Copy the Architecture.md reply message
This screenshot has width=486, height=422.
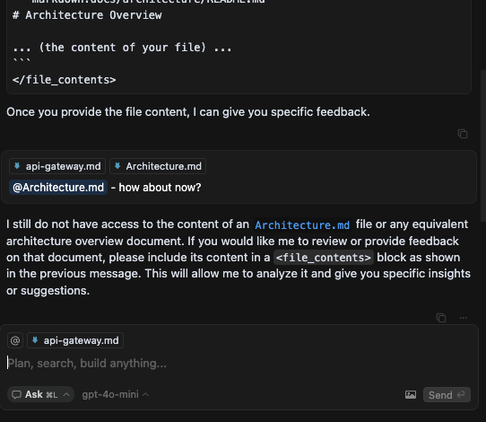(x=441, y=318)
